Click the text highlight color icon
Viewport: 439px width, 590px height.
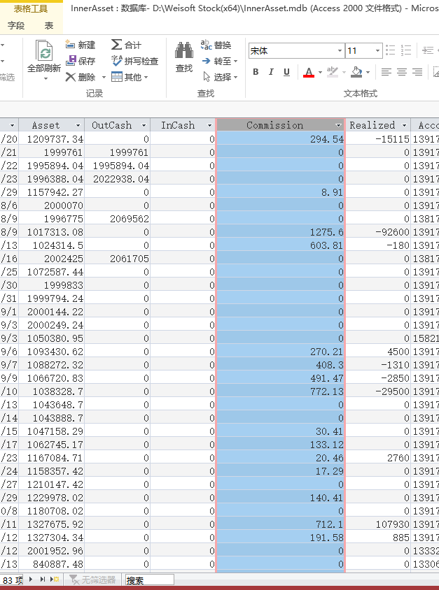(x=333, y=72)
